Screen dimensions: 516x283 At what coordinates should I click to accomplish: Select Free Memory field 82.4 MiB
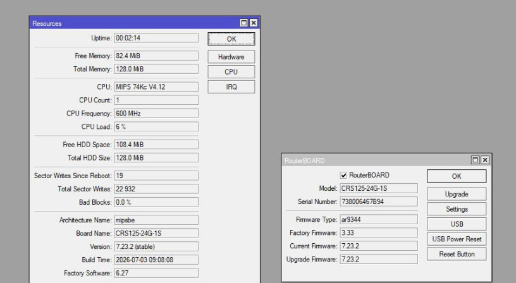click(156, 56)
